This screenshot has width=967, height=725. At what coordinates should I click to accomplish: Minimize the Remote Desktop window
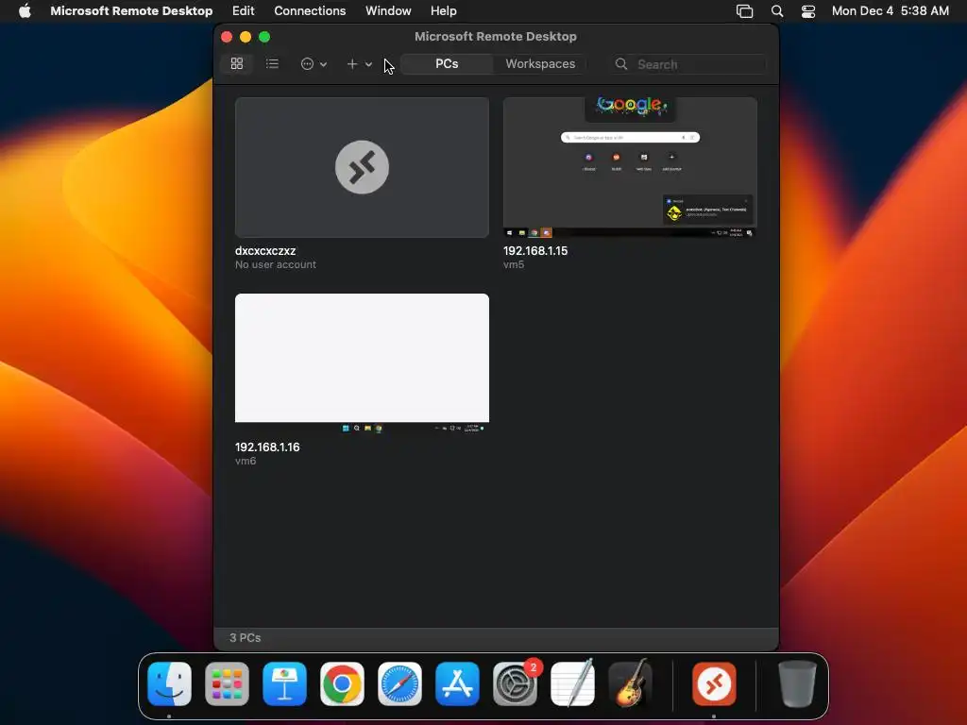pos(246,37)
